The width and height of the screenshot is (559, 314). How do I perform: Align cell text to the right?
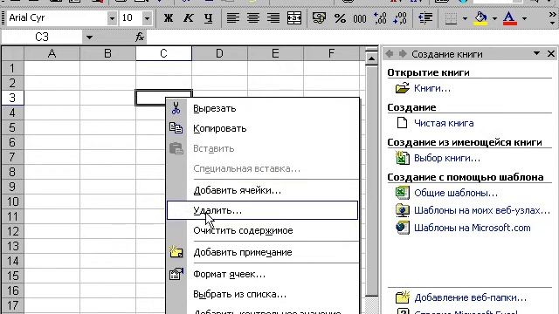tap(273, 17)
